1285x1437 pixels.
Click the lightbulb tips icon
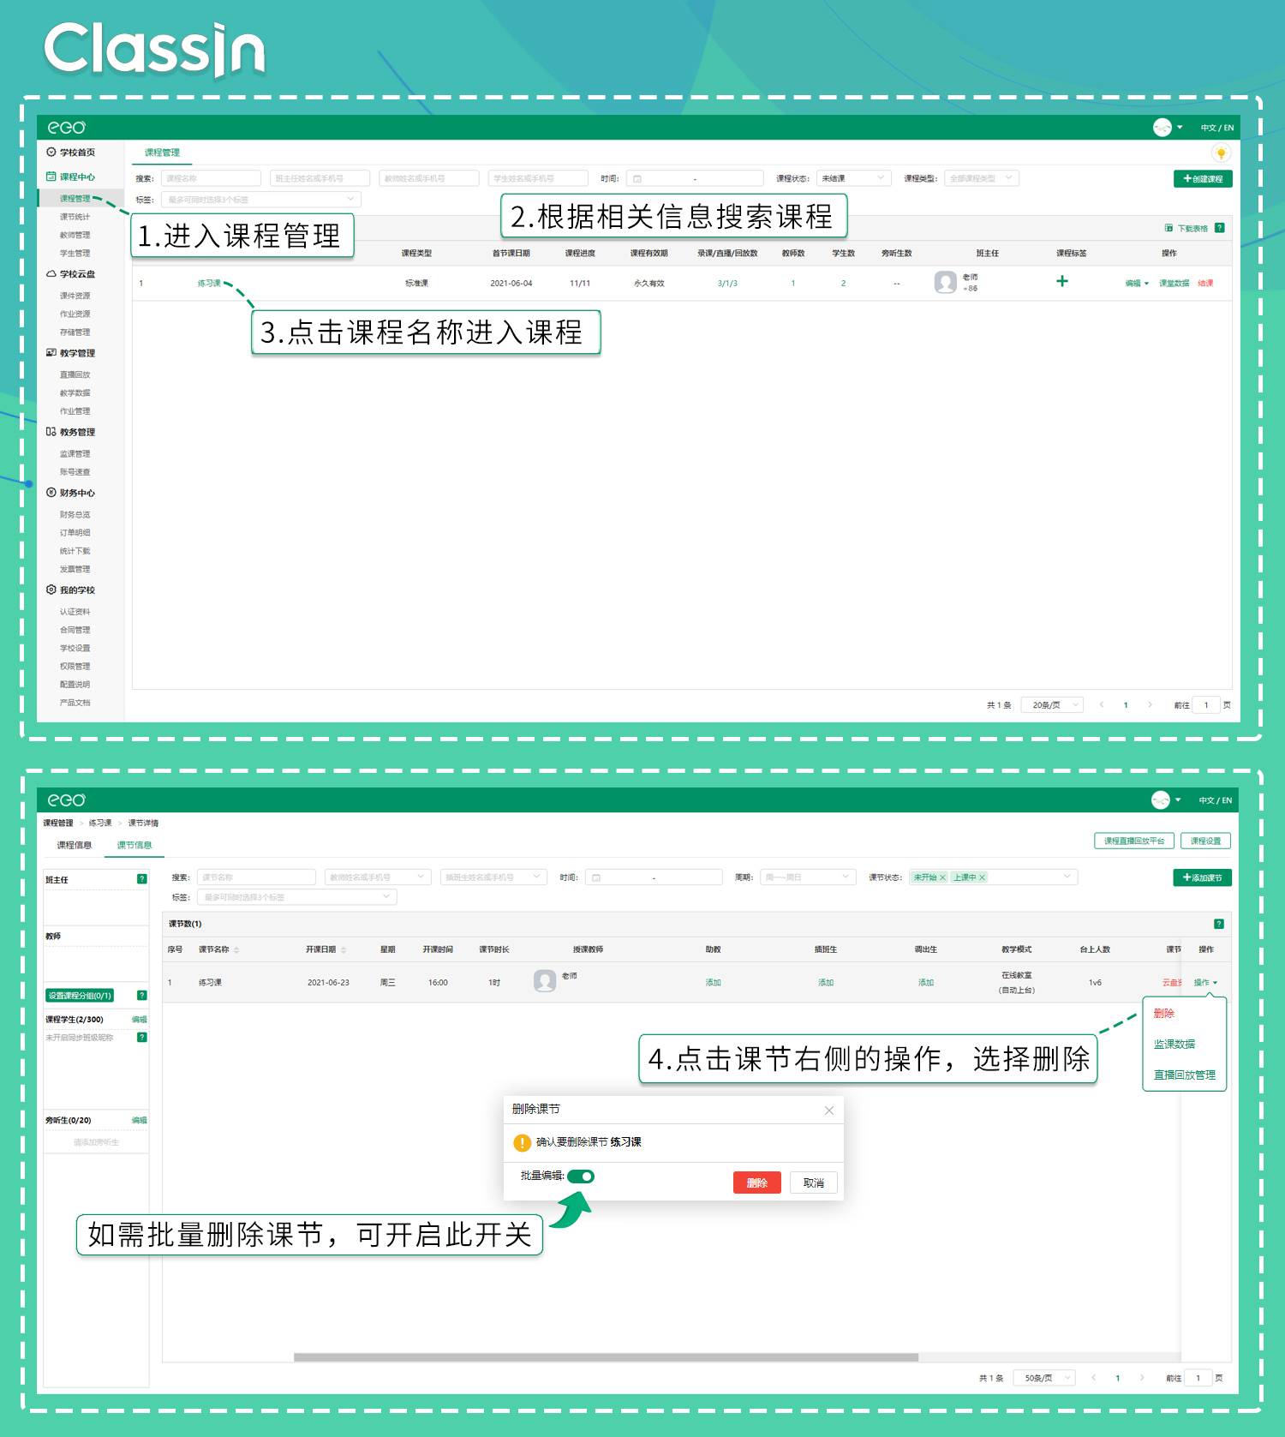click(x=1221, y=153)
